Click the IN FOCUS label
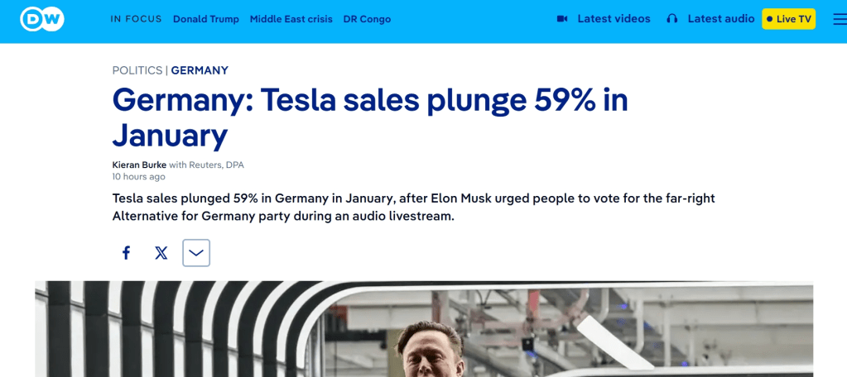Screen dimensions: 847x377 click(136, 19)
